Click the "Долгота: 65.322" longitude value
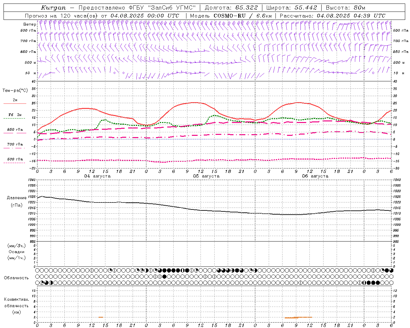This screenshot has width=410, height=328. click(231, 8)
